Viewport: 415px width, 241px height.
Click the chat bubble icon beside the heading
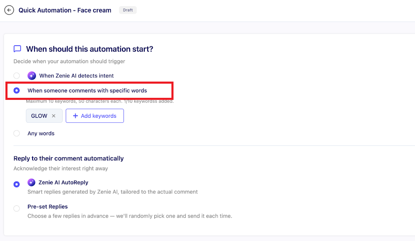pos(17,49)
